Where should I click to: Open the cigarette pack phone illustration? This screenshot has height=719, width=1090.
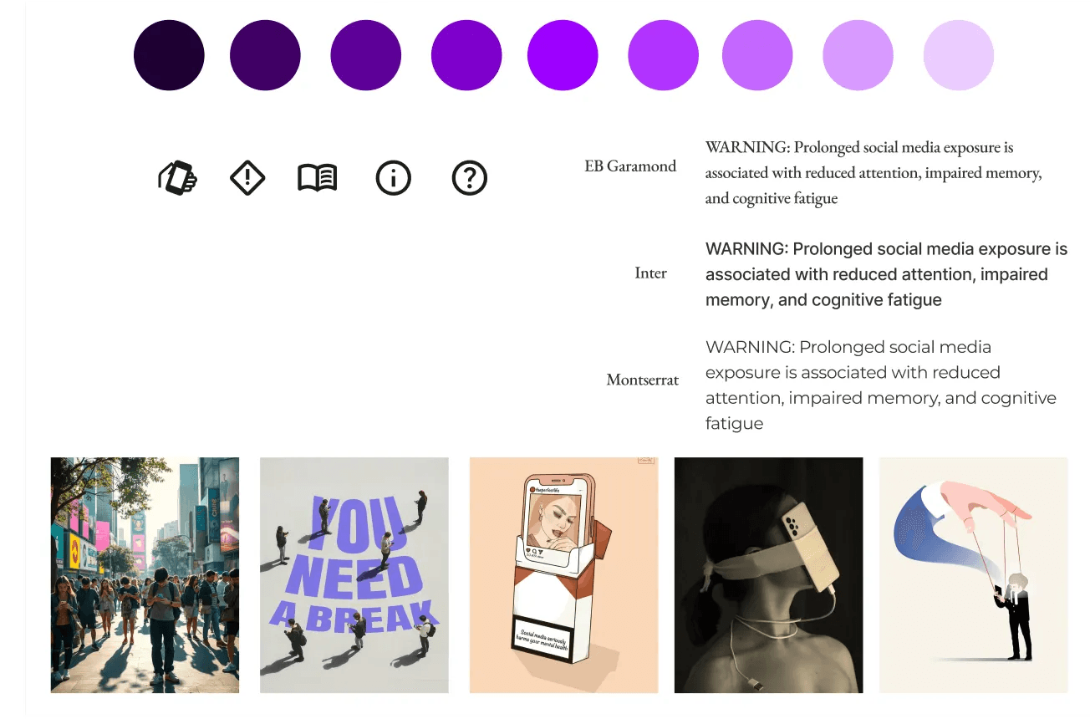click(564, 575)
